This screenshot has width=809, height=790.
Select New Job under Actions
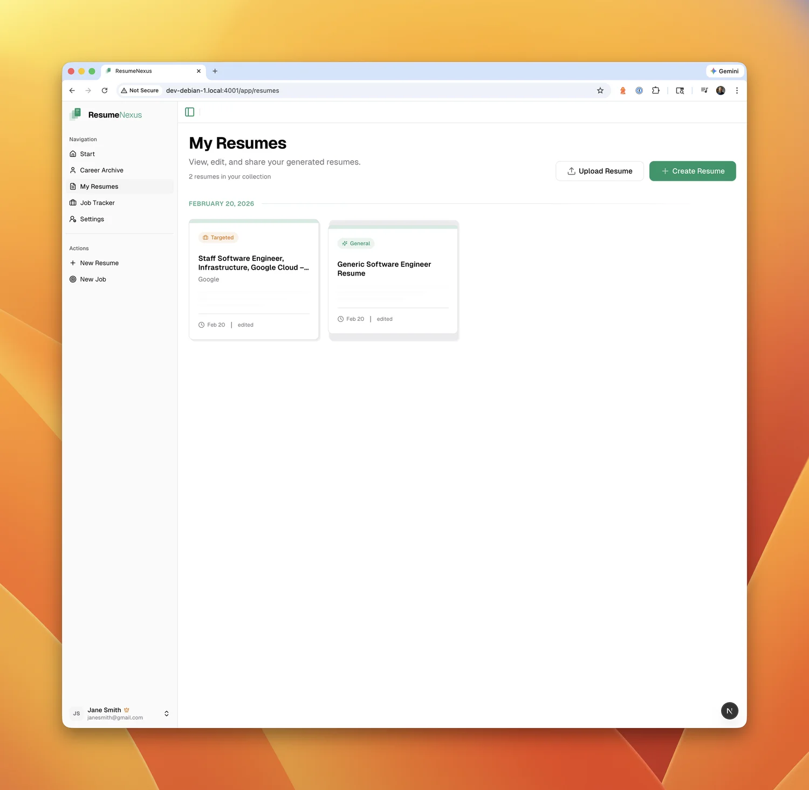pyautogui.click(x=93, y=279)
